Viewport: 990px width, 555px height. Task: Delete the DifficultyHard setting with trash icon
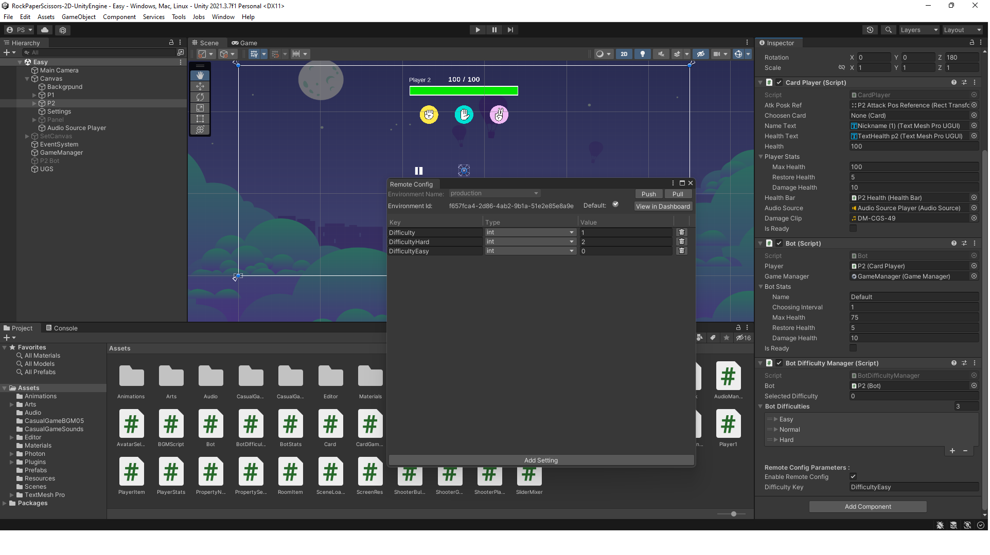tap(681, 242)
